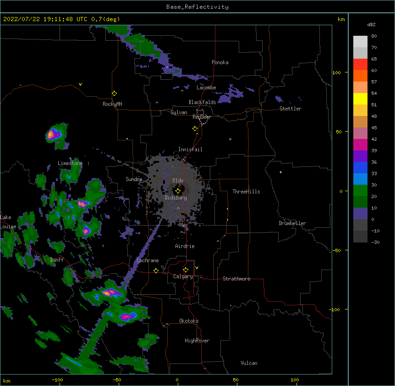Click the Ponoka city label
This screenshot has width=395, height=386.
220,62
